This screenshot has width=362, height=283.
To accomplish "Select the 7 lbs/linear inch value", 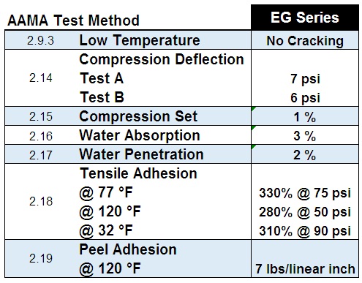I will tap(305, 269).
